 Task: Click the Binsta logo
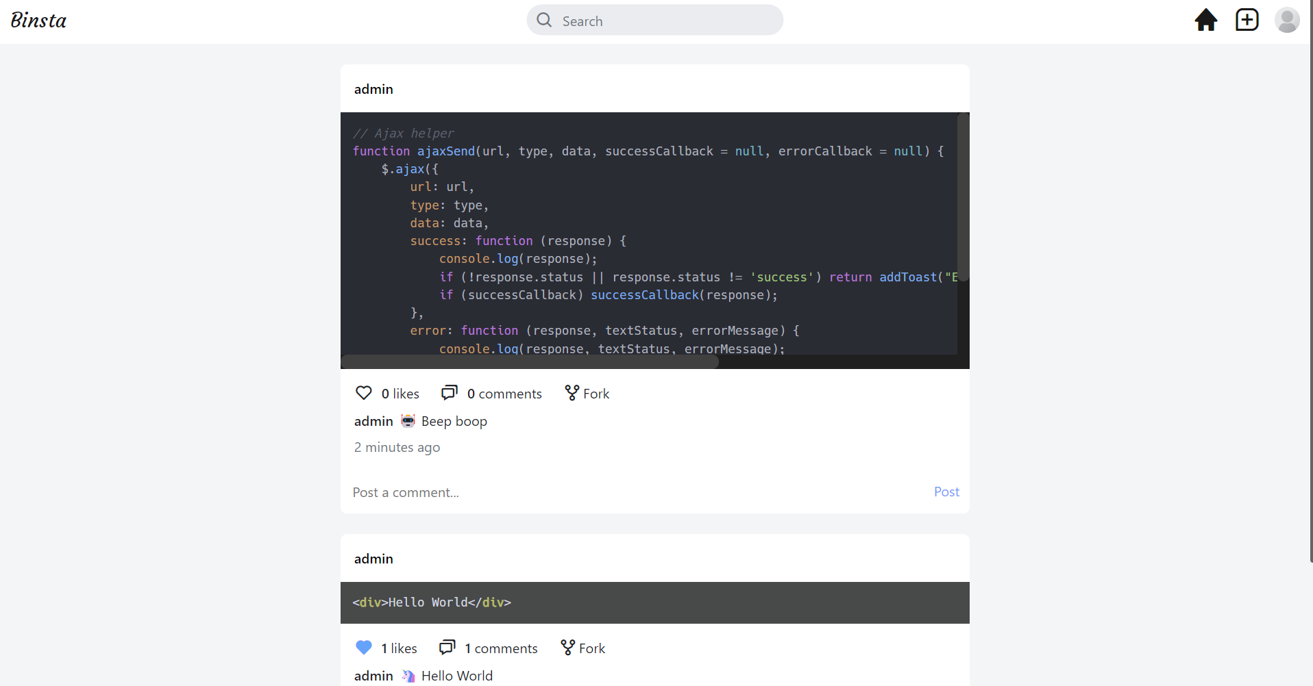[38, 20]
